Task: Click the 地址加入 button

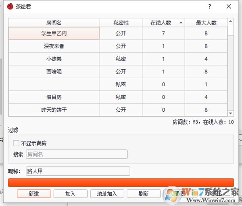Action: [107, 194]
